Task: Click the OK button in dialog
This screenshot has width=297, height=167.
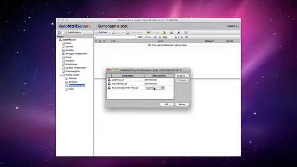Action: click(x=167, y=104)
